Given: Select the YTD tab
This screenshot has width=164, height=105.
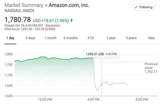Looking at the screenshot, I should tap(91, 38).
